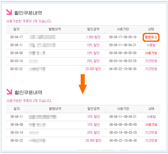Click the 1,000 할인 discount amount
The height and width of the screenshot is (154, 168).
[x=93, y=37]
